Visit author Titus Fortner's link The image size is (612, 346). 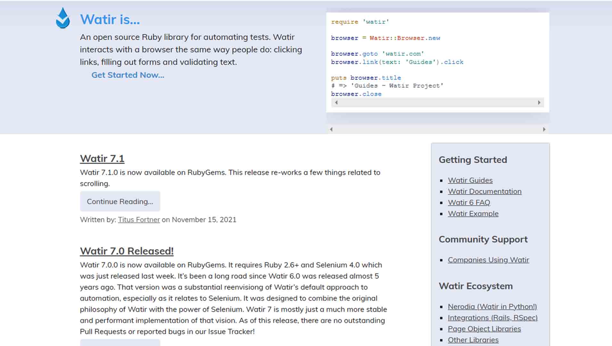click(x=139, y=220)
